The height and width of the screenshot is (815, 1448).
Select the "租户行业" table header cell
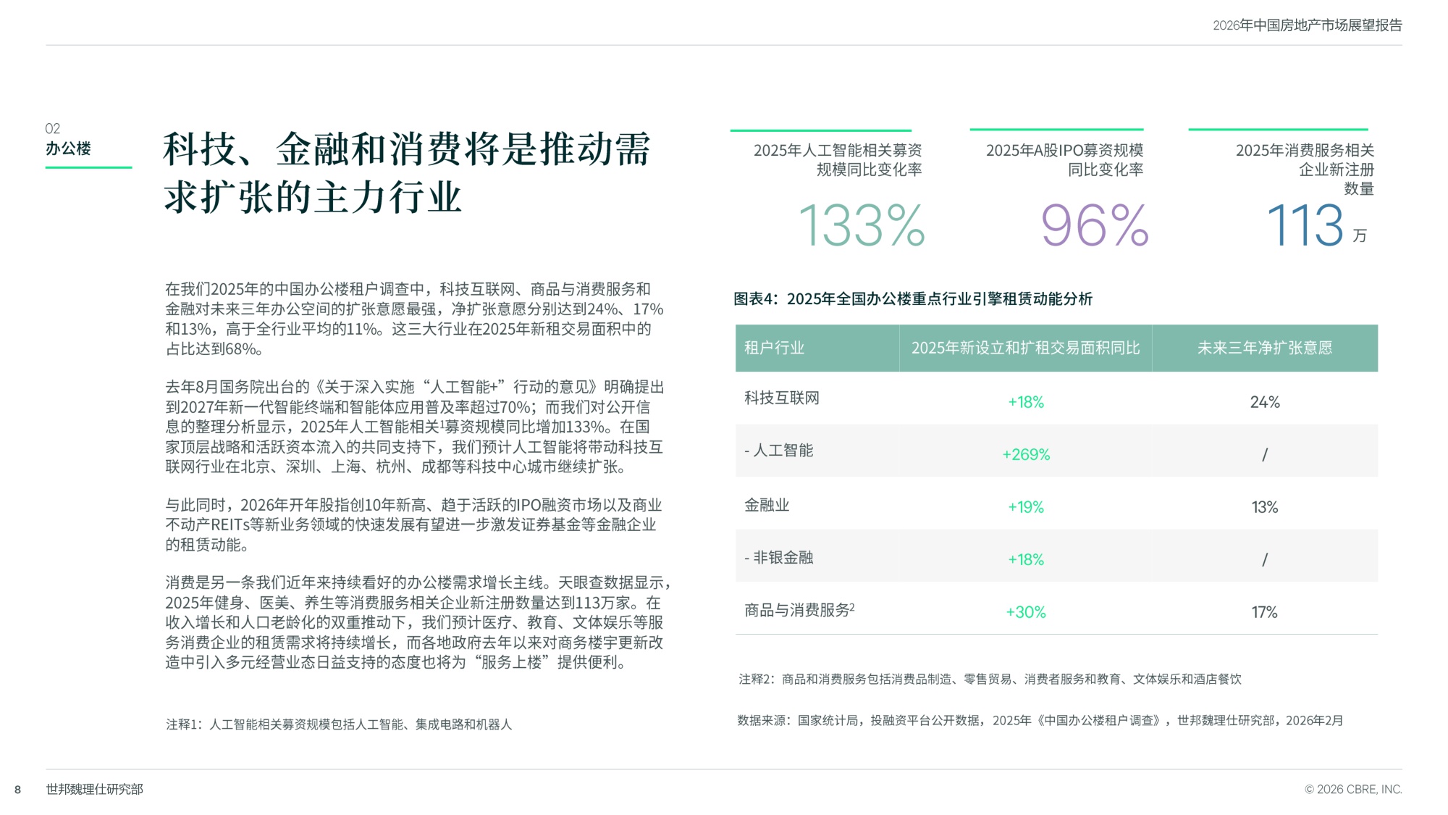click(x=775, y=348)
